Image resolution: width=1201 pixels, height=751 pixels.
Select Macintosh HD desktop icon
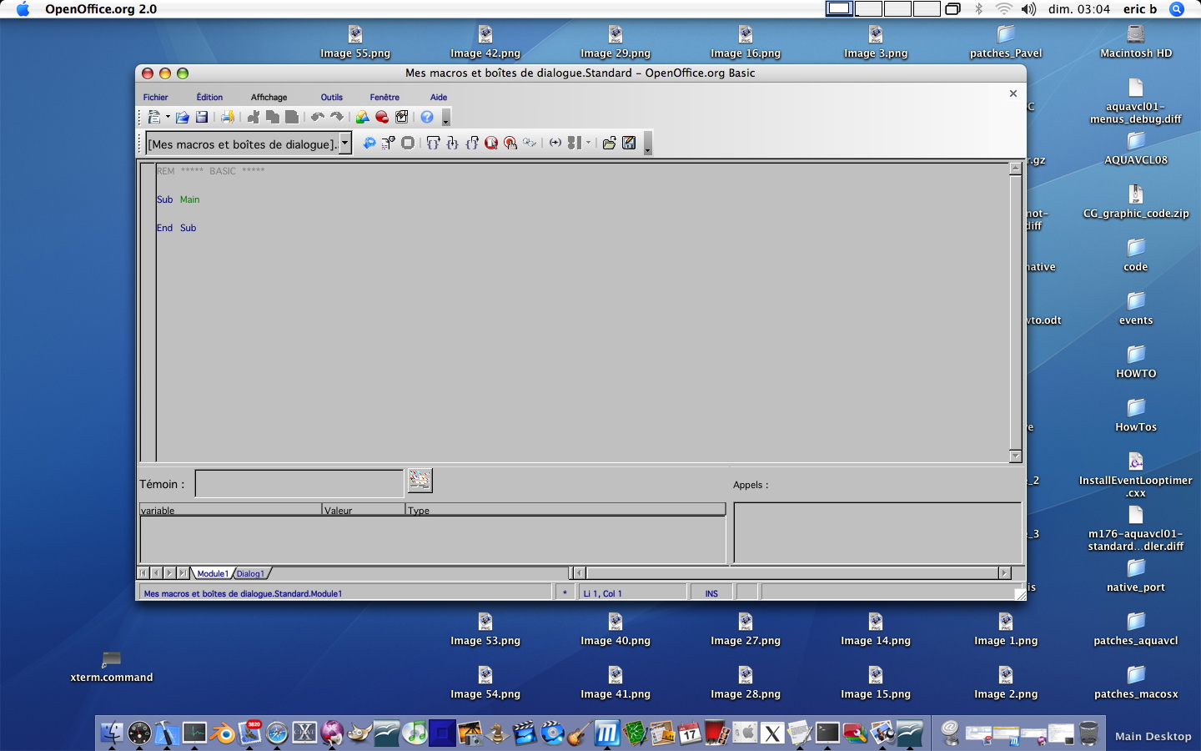[1136, 42]
